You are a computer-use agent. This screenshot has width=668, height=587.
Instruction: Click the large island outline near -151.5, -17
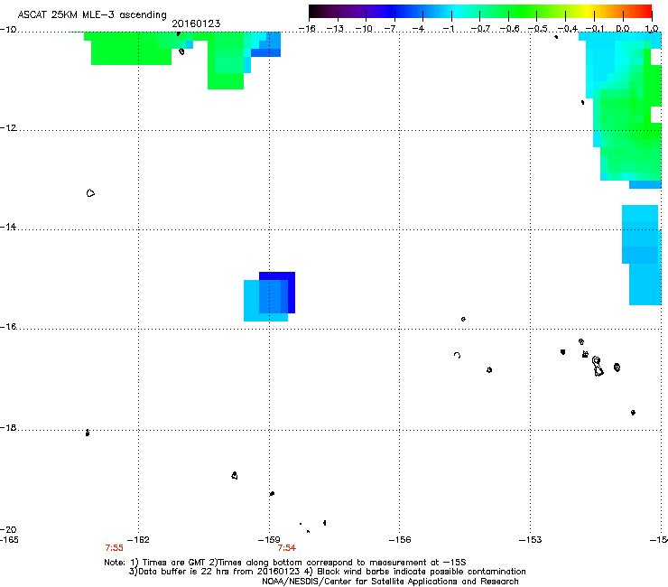[x=598, y=367]
